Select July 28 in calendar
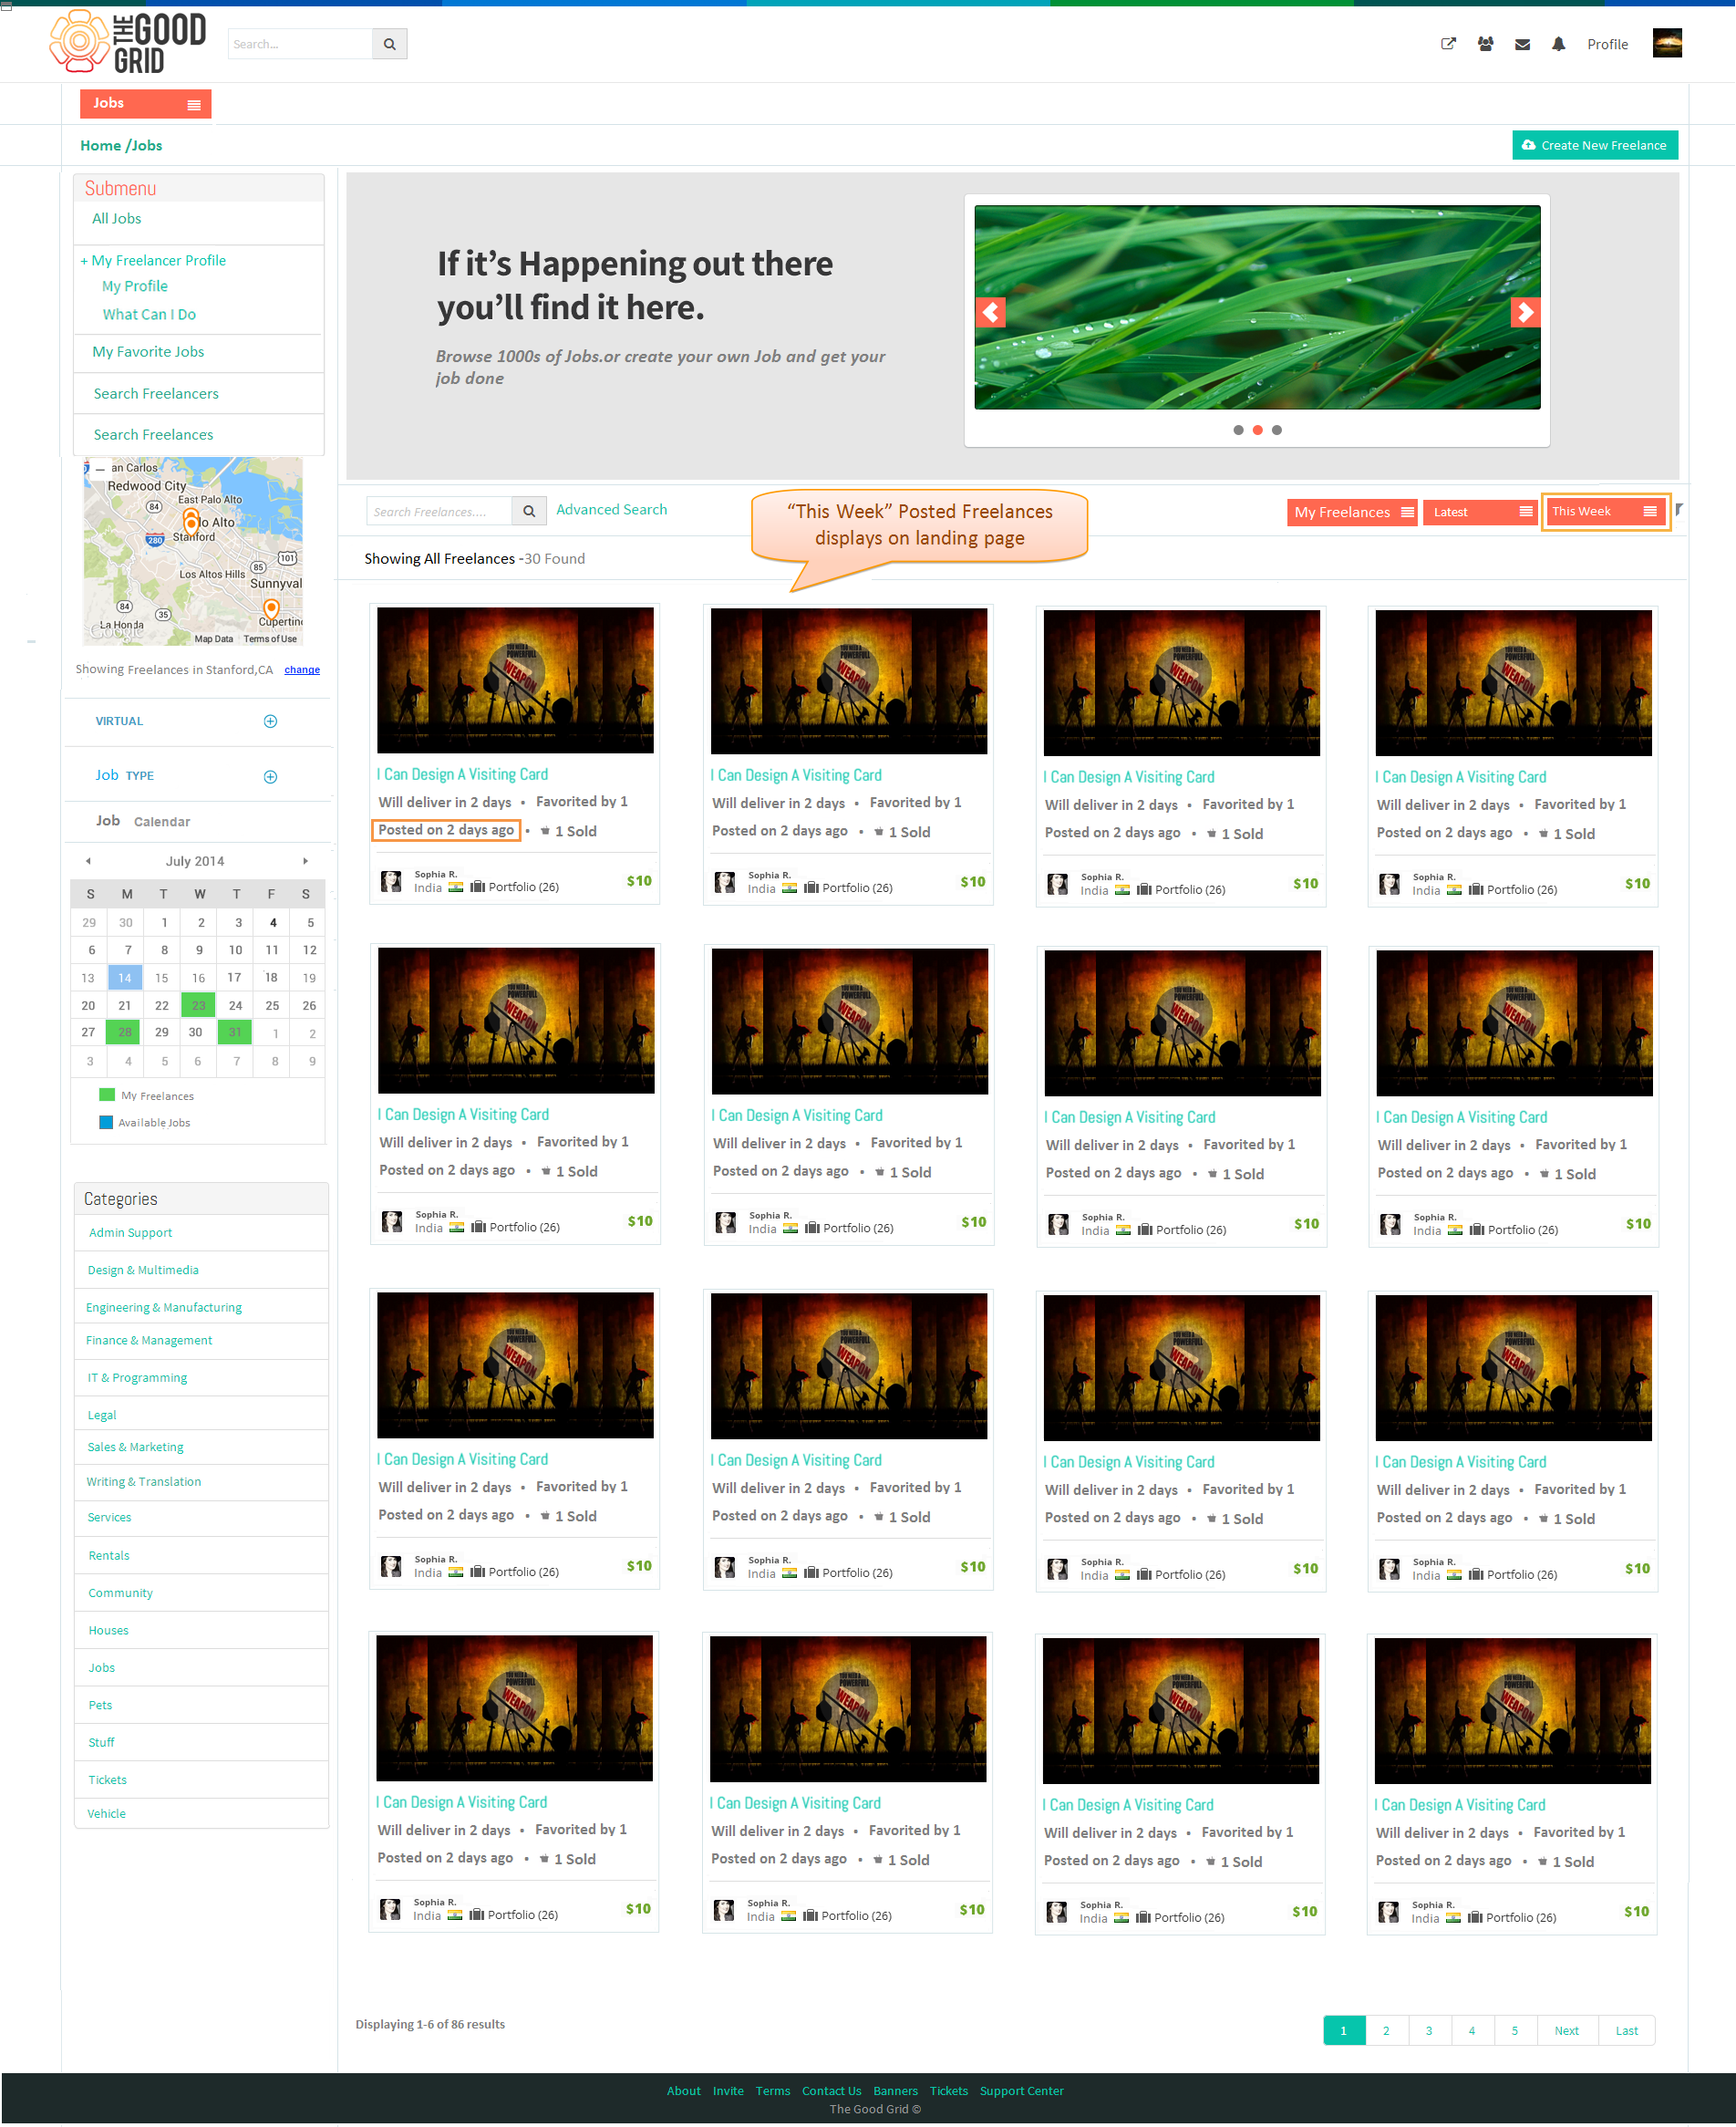 [x=125, y=1032]
